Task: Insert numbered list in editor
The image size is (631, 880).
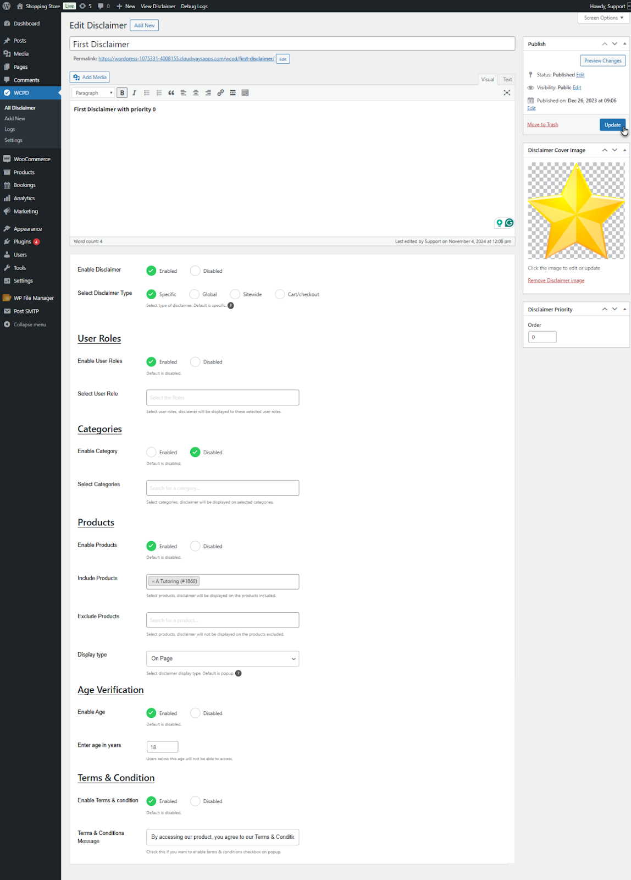Action: (159, 93)
